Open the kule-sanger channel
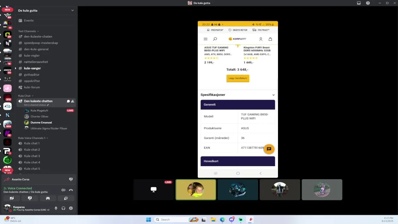 coord(46,68)
